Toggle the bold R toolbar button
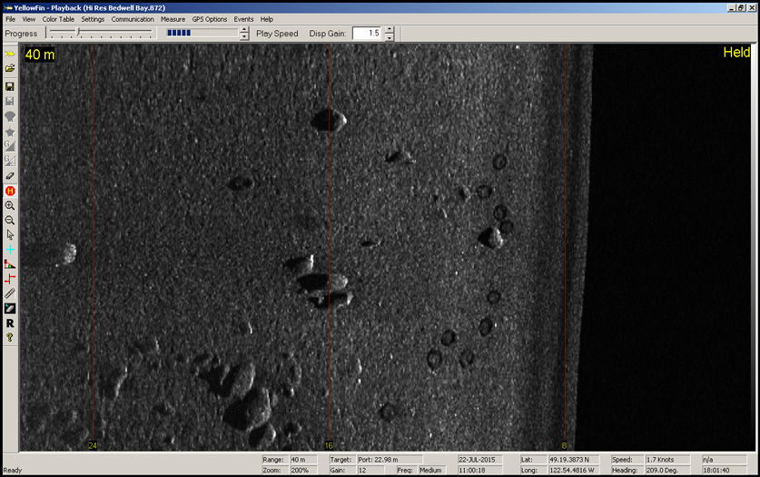 point(10,323)
